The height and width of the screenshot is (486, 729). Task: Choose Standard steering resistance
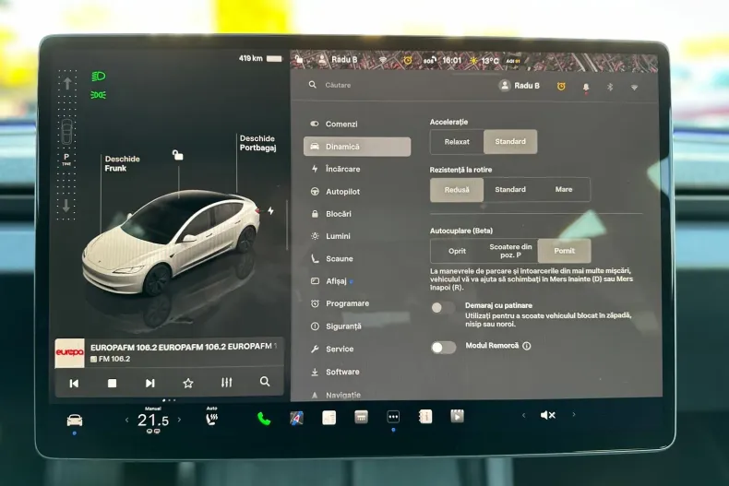pyautogui.click(x=510, y=190)
